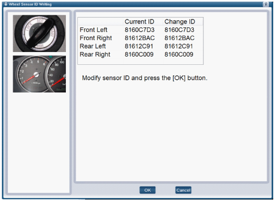Click the Current ID column header

coord(139,22)
